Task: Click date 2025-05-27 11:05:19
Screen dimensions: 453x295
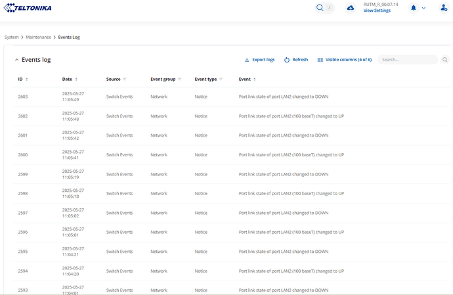Action: coord(73,174)
